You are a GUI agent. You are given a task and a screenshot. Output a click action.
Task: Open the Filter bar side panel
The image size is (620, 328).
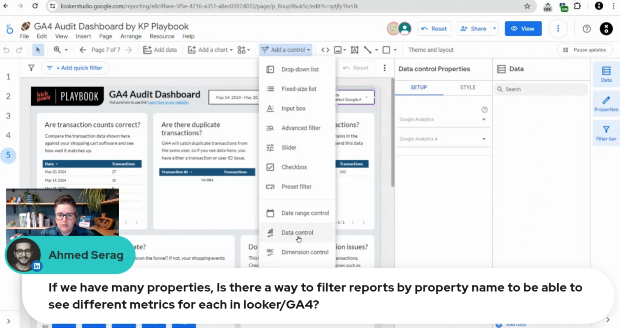(606, 133)
